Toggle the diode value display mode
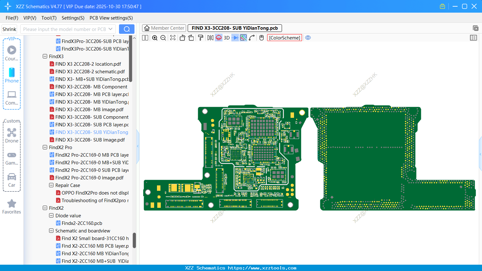 [235, 38]
